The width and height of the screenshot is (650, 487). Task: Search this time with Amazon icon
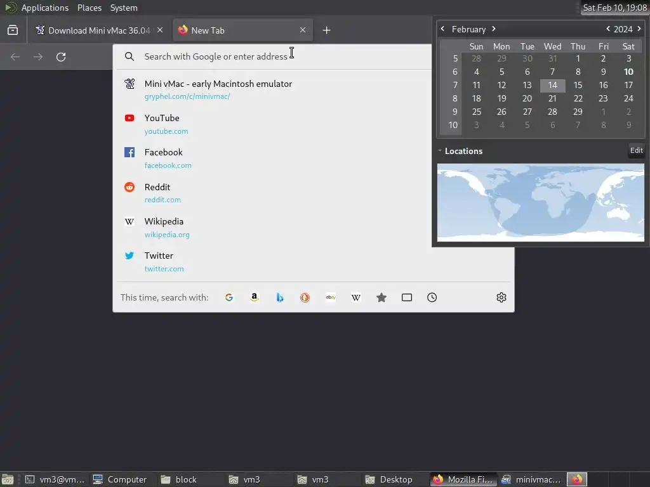pyautogui.click(x=255, y=297)
